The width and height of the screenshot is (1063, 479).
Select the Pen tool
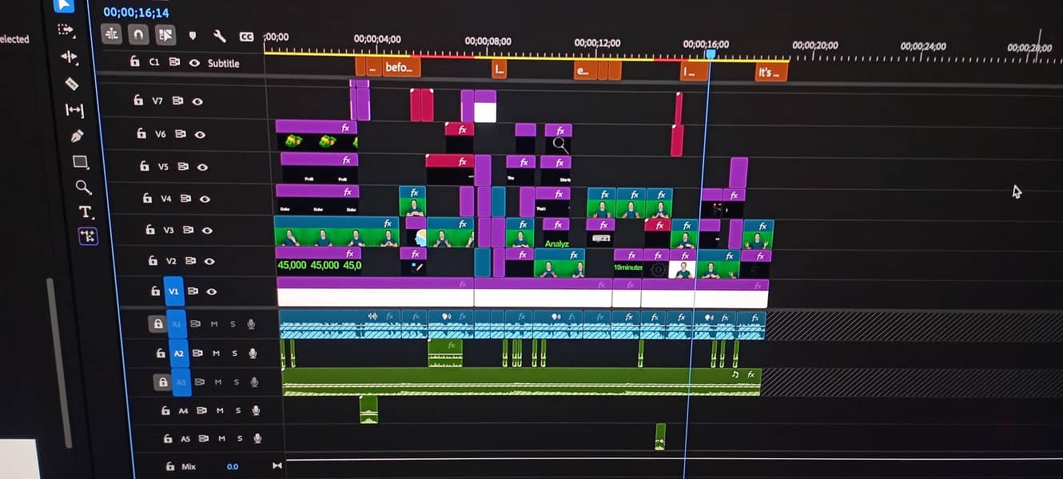click(x=78, y=136)
